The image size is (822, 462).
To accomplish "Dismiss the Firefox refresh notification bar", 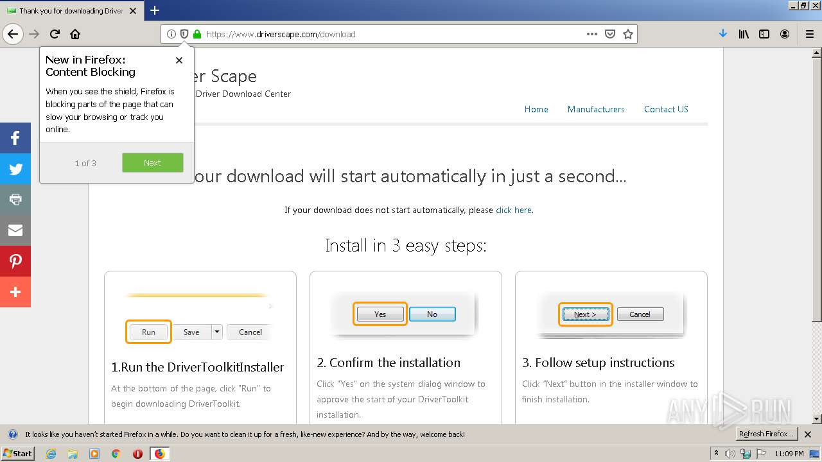I will click(808, 434).
